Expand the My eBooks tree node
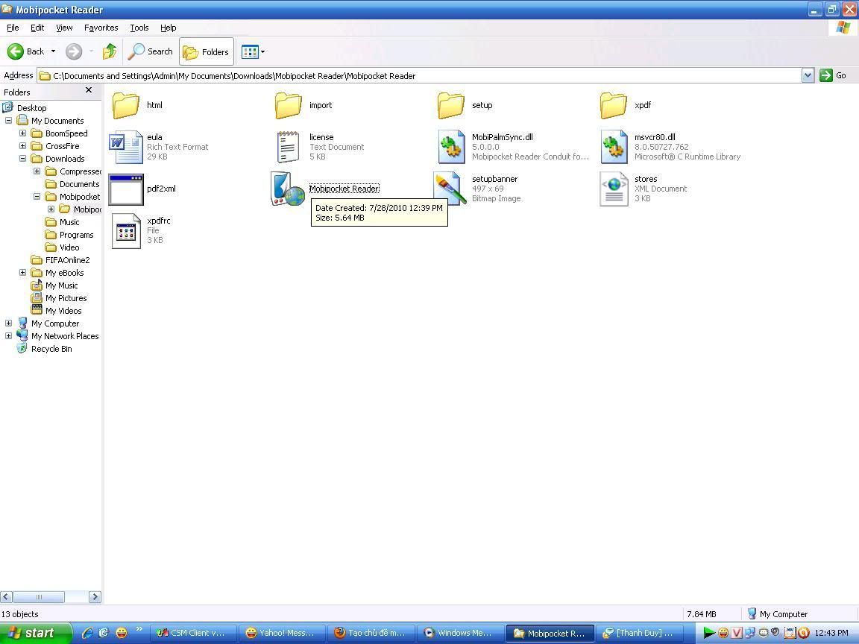Screen dimensions: 859x644 [22, 272]
